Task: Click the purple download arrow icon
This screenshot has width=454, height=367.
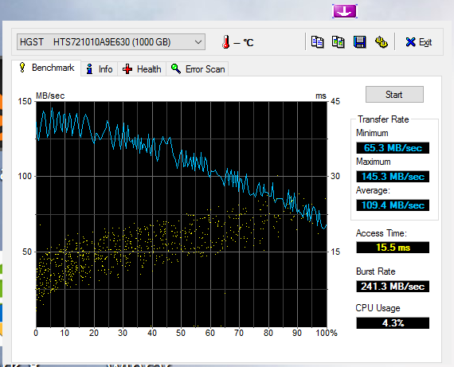Action: pos(345,11)
